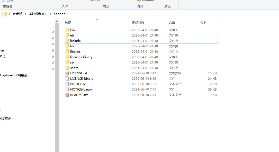Click the 1 KB size value

tap(213, 95)
